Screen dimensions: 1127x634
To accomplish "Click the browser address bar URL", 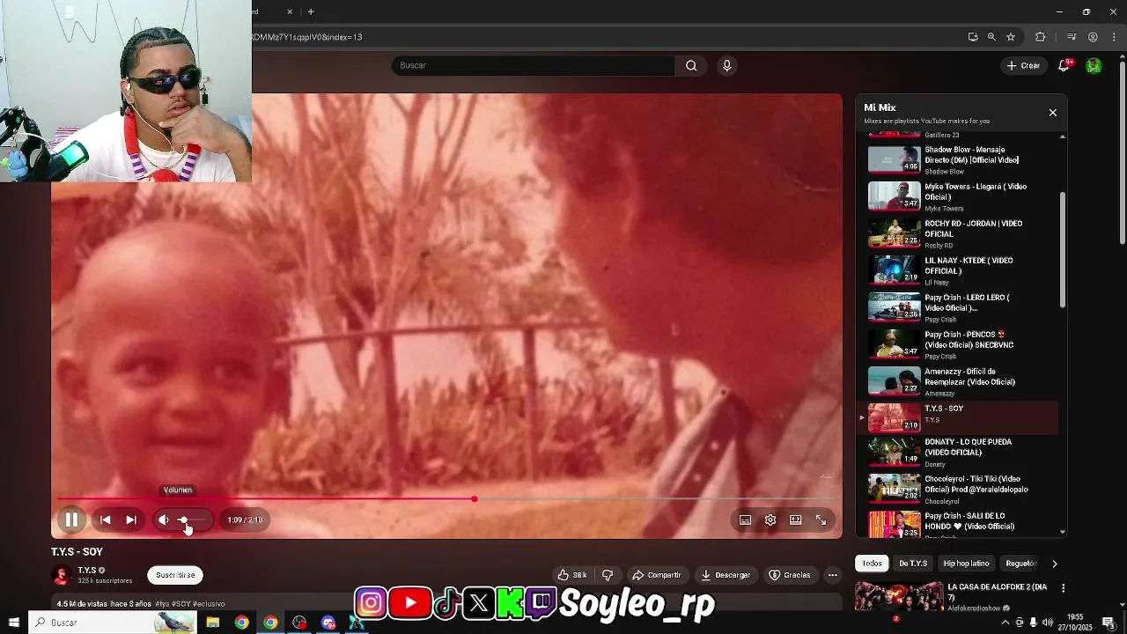I will [307, 37].
